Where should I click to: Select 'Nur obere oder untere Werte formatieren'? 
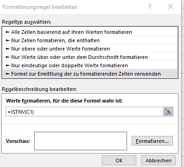point(90,49)
